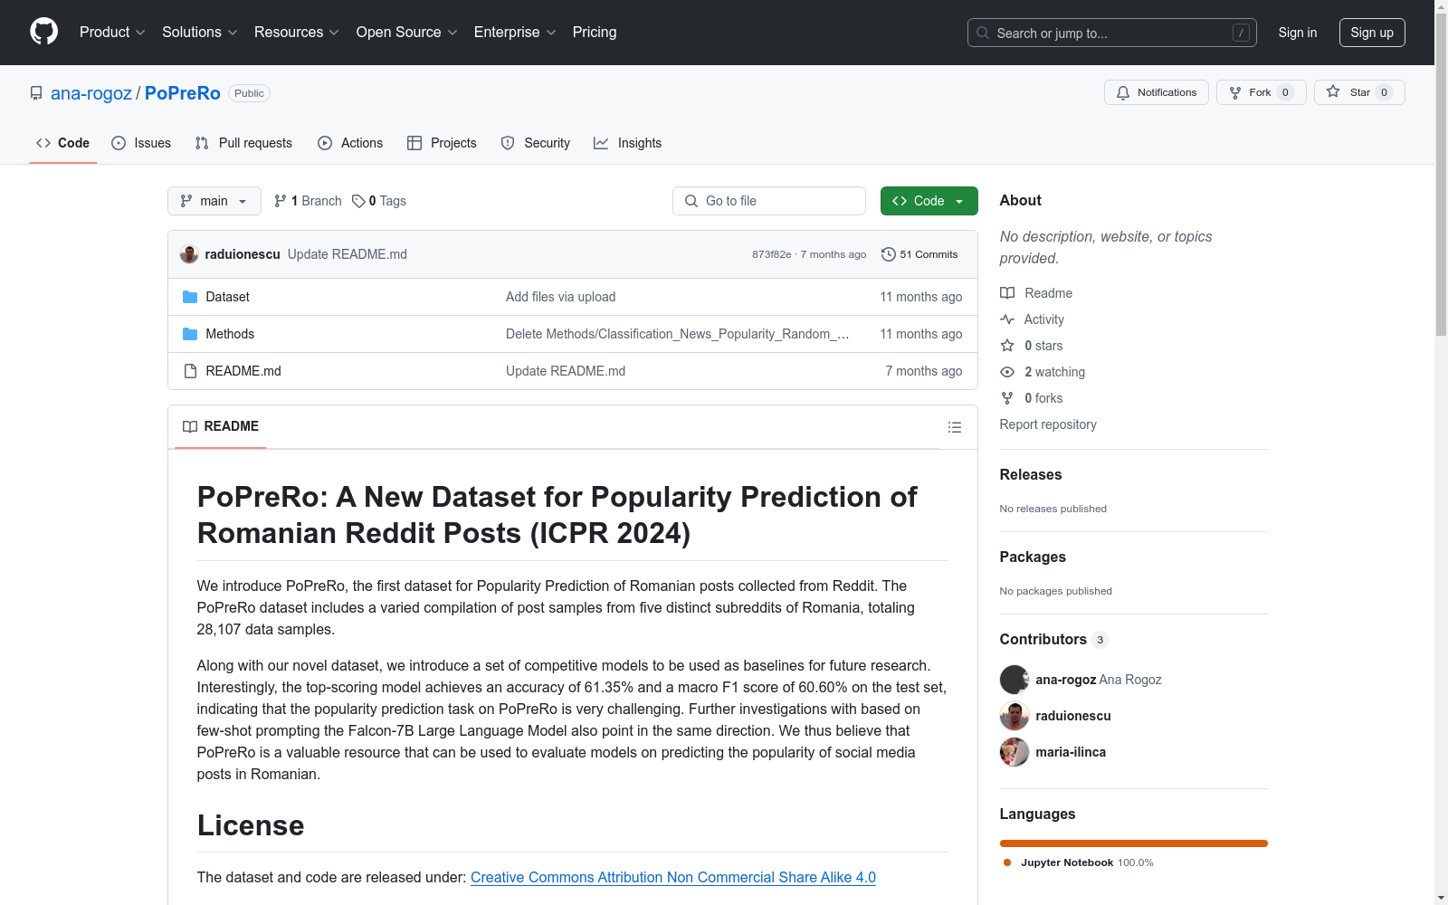Open the PoPreRo repository name link
This screenshot has height=905, width=1448.
[x=183, y=93]
